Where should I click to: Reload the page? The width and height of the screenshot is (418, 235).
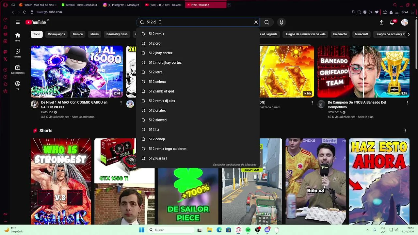pyautogui.click(x=24, y=12)
